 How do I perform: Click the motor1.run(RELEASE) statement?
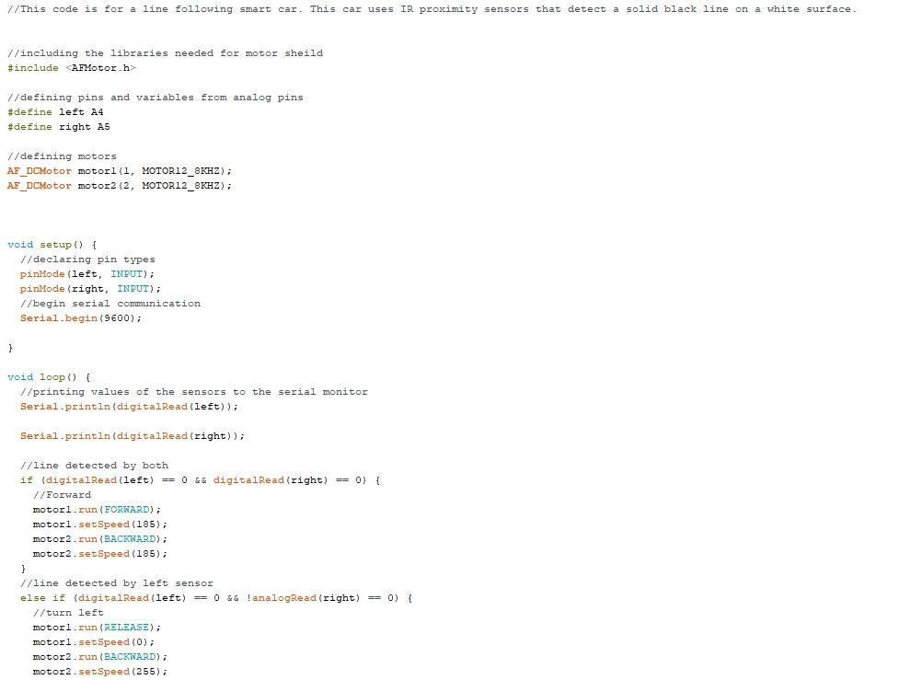point(97,627)
